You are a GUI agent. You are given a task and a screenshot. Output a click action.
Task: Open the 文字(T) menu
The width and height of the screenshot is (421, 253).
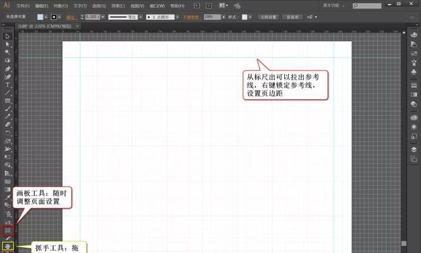[x=80, y=6]
